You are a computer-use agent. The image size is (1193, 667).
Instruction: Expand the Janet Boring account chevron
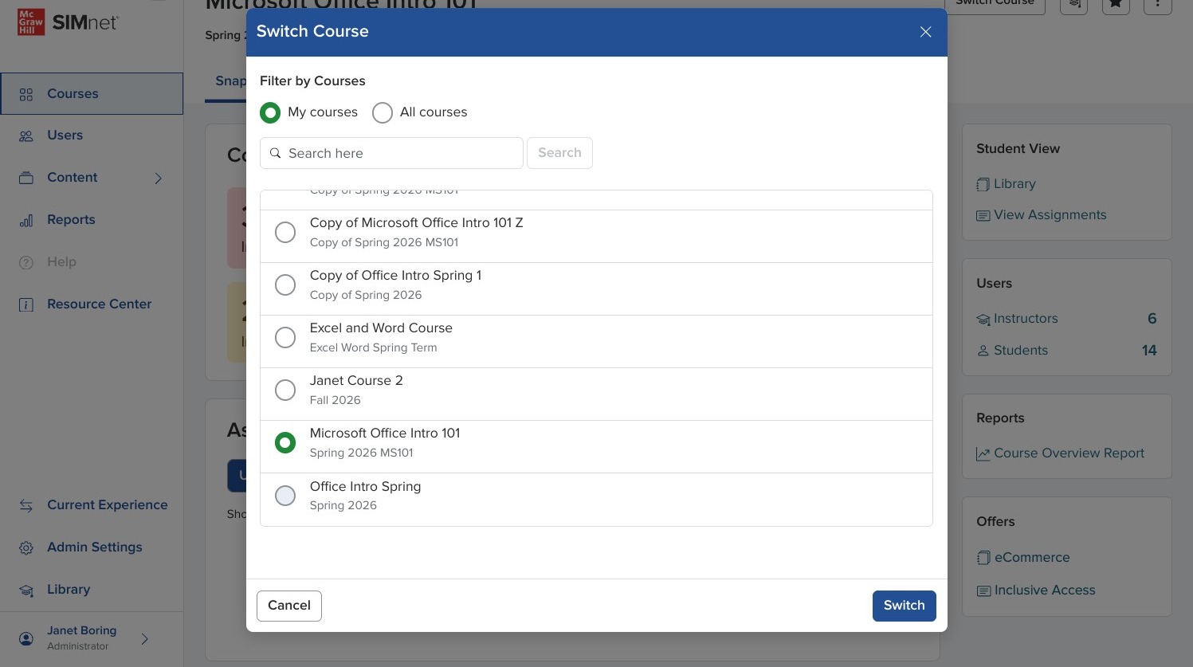click(144, 638)
